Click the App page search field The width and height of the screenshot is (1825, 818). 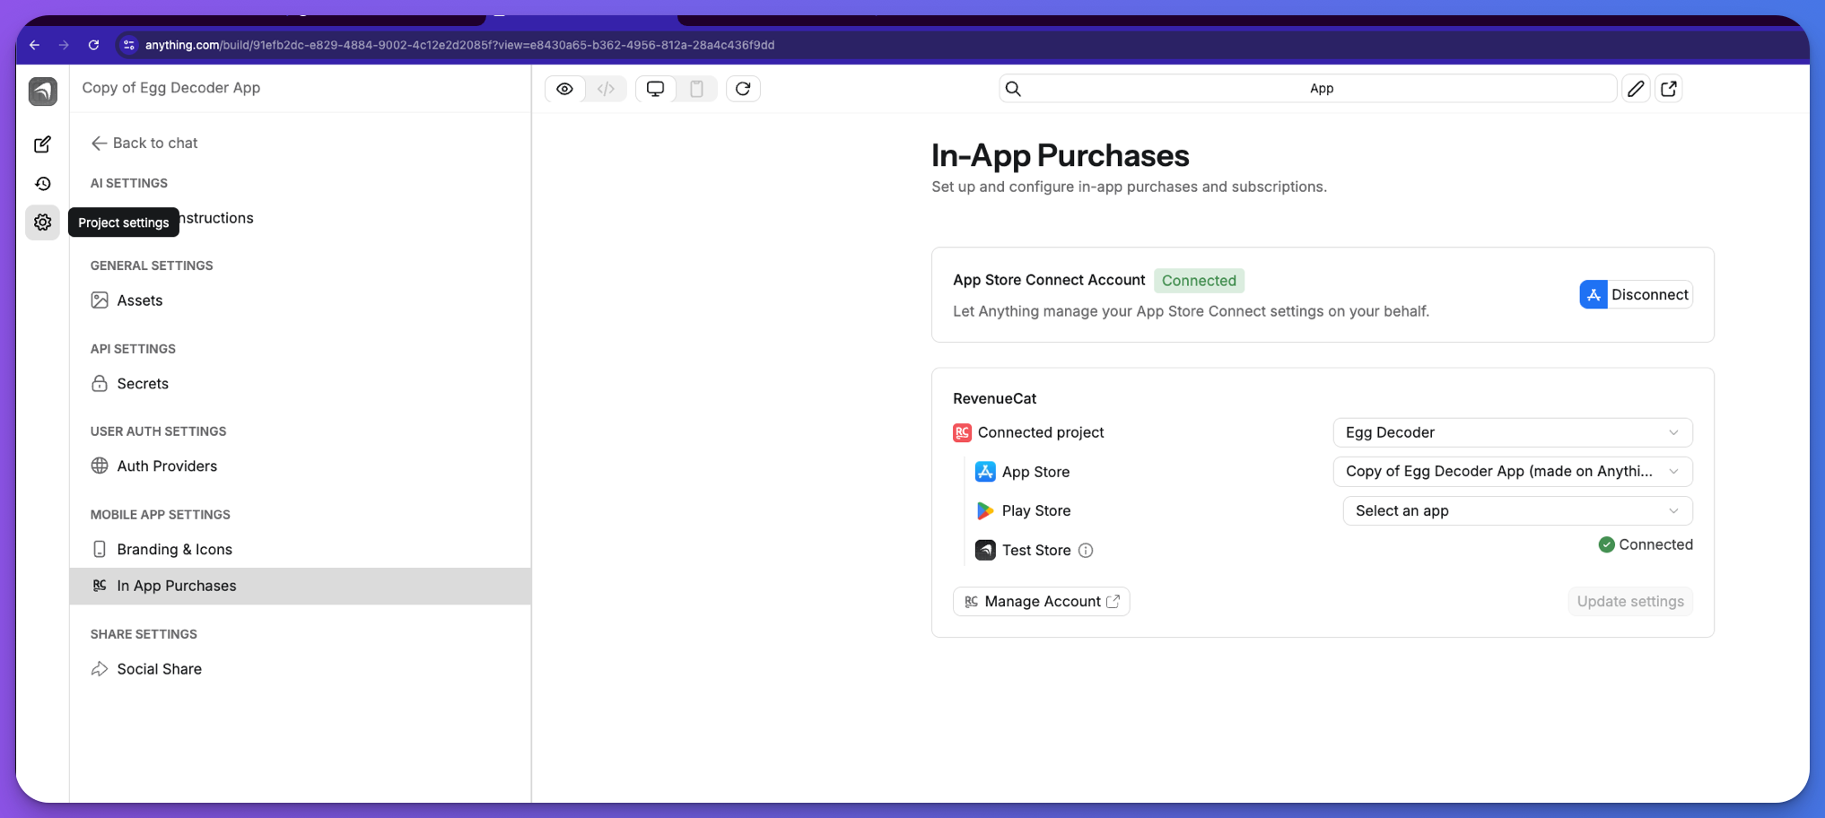1307,89
